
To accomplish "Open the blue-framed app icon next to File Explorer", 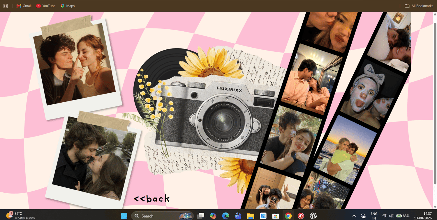I will click(263, 216).
